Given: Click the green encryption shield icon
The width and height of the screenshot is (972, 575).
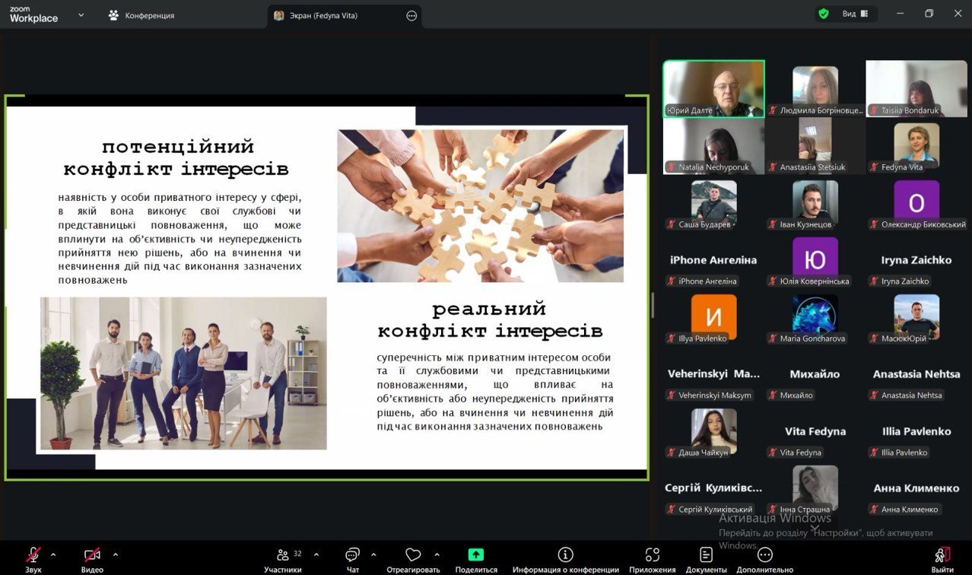Looking at the screenshot, I should point(824,14).
